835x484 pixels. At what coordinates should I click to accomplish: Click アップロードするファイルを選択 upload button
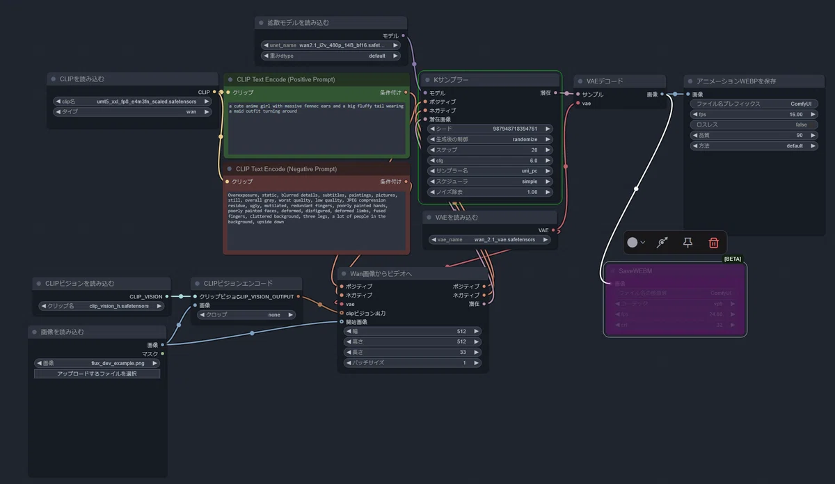[x=97, y=373]
